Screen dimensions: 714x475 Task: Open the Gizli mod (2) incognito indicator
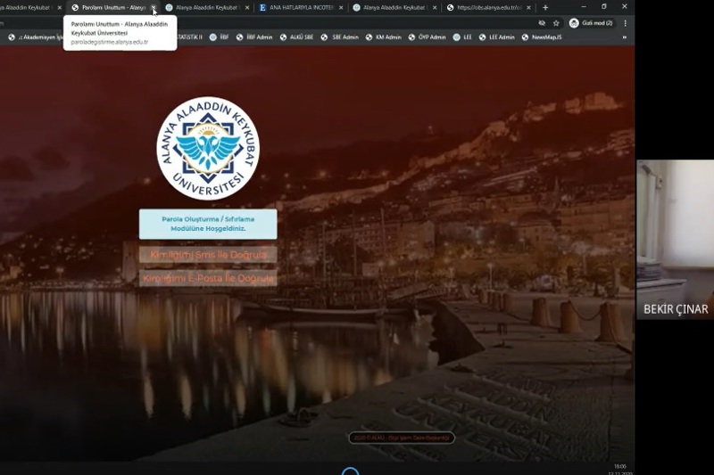[x=591, y=23]
